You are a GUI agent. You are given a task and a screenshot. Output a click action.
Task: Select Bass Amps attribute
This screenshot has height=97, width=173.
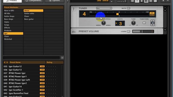(13, 19)
